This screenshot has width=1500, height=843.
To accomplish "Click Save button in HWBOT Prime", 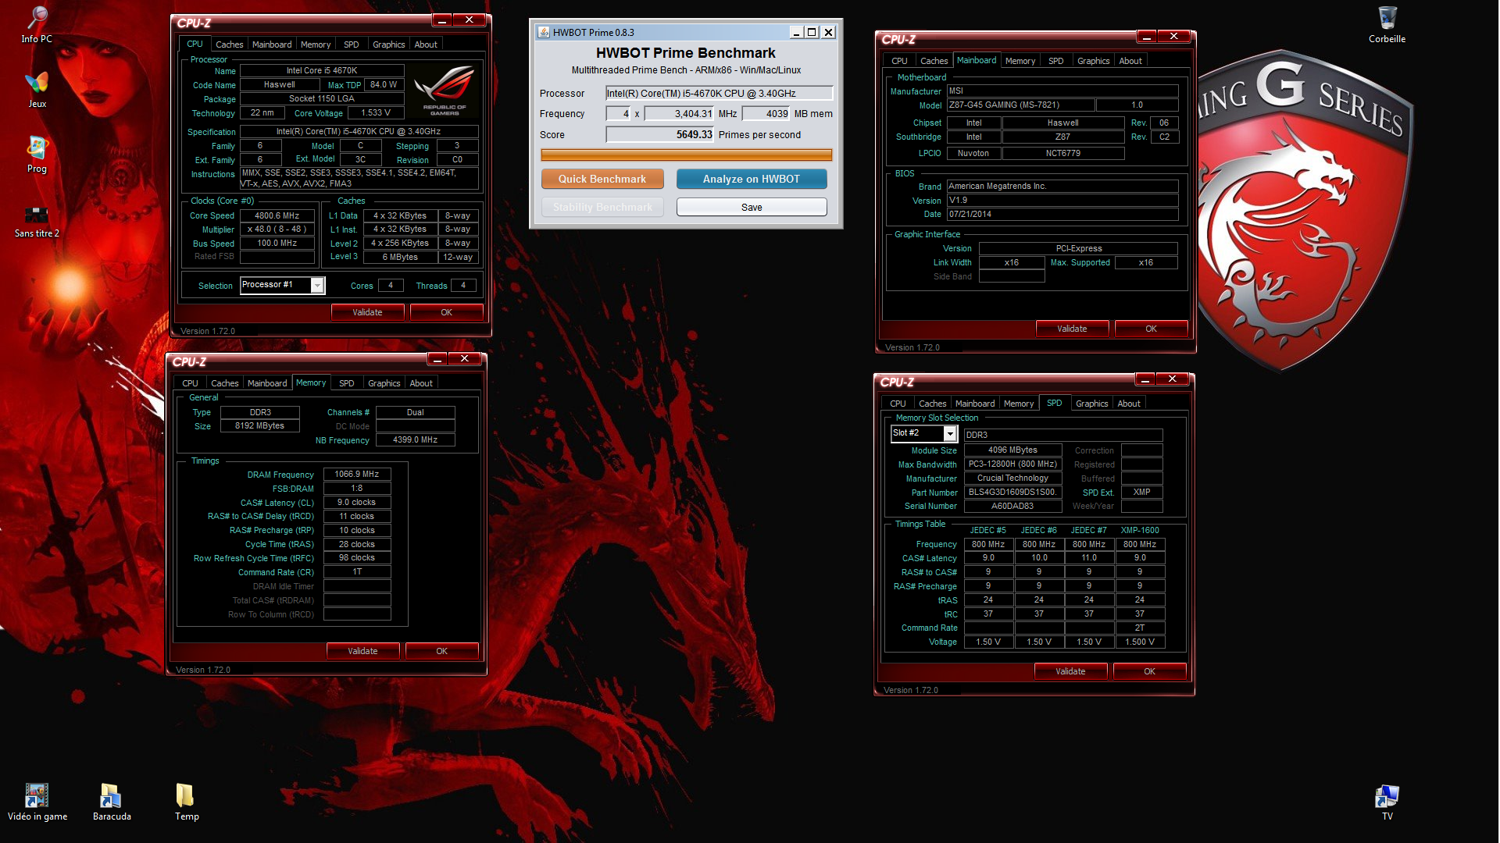I will pos(751,207).
